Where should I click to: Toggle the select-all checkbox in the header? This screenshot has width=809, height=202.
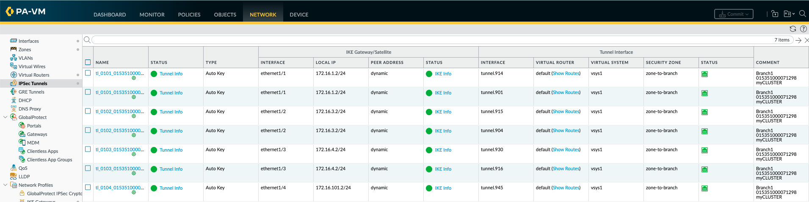(88, 62)
